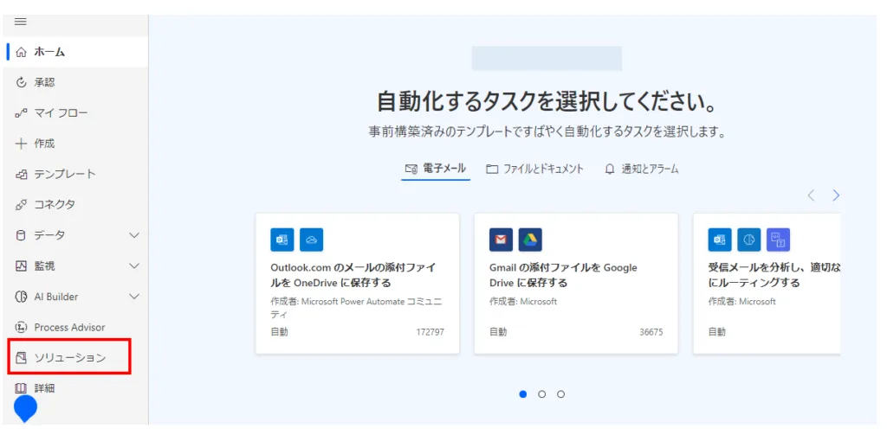
Task: Expand the 監視 section chevron
Action: point(134,266)
